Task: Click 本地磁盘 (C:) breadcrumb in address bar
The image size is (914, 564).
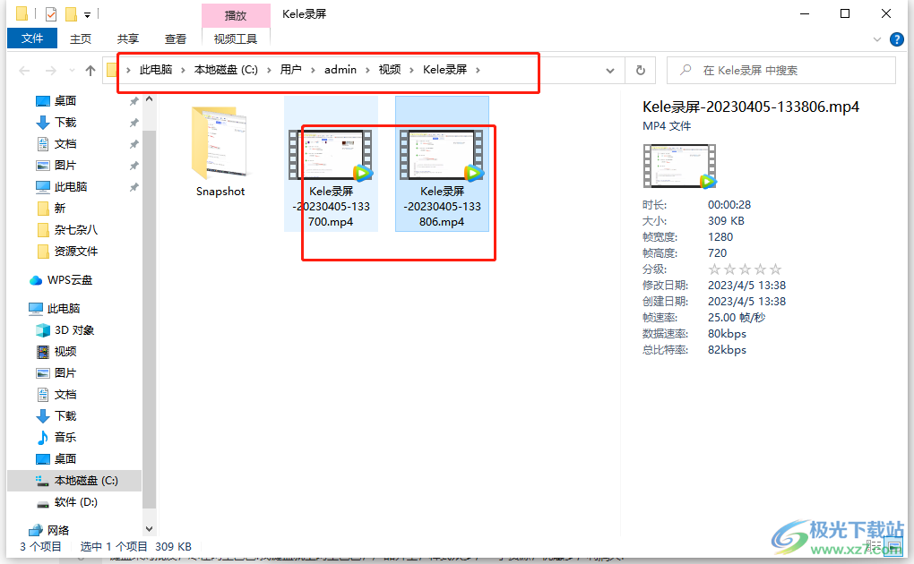Action: [226, 70]
